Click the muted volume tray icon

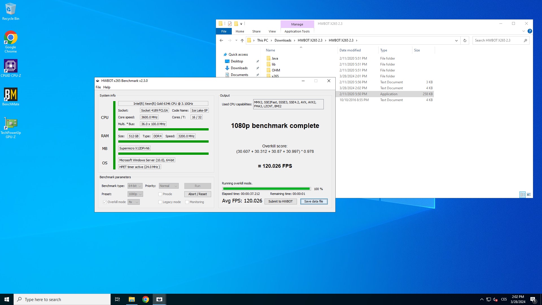pos(495,299)
